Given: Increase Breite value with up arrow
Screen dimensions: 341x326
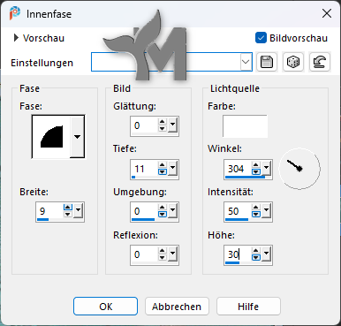Looking at the screenshot, I should 68,208.
